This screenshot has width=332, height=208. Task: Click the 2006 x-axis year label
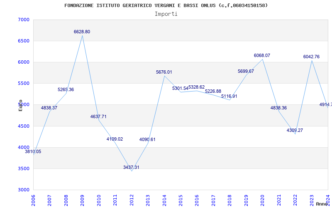33,201
